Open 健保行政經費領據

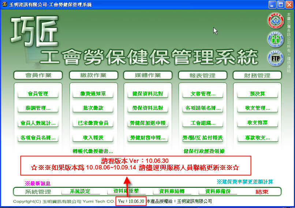pos(204,151)
